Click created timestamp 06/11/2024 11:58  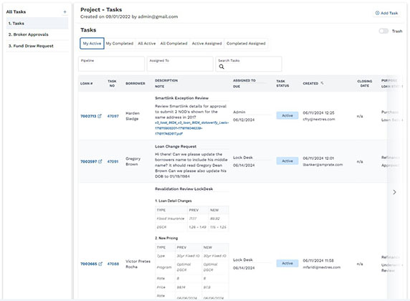pyautogui.click(x=318, y=260)
